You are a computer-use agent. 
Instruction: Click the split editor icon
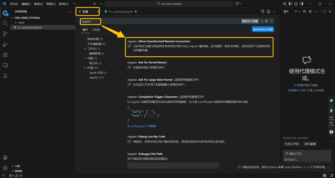pos(269,12)
